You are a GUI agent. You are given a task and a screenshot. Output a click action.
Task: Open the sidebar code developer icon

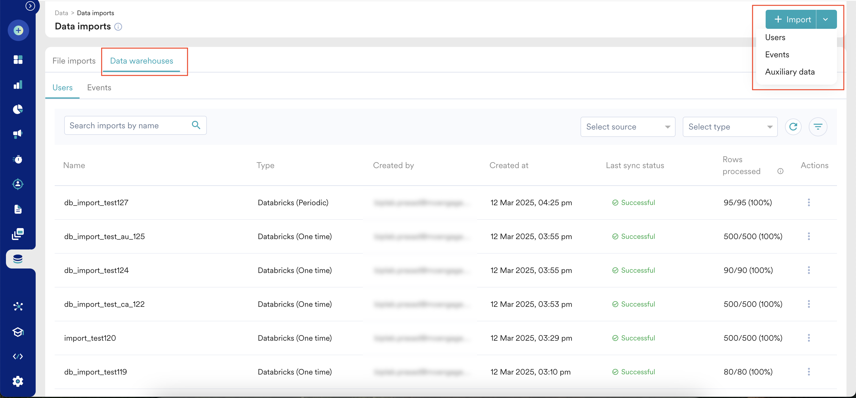click(x=18, y=356)
